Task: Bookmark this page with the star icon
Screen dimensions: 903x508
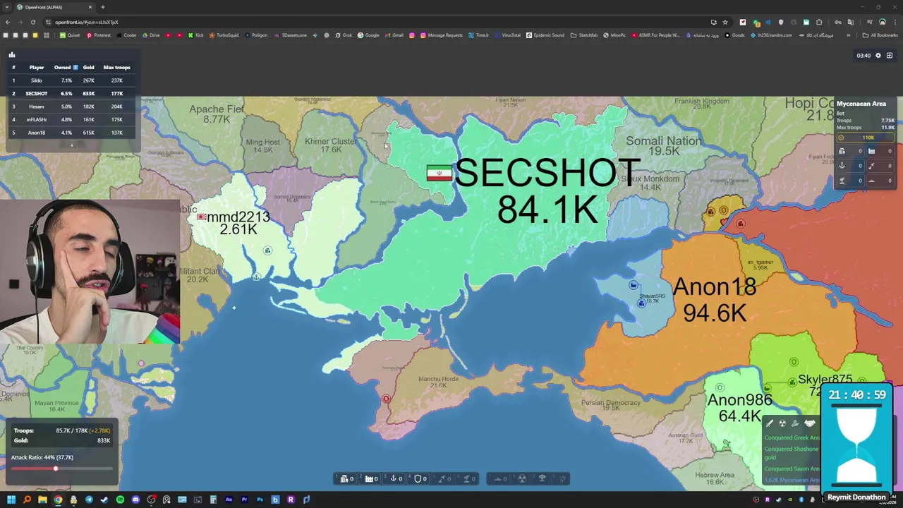Action: 725,22
